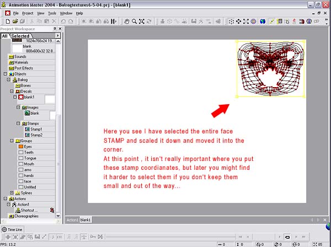Open the Time Line panel tab

[12, 229]
